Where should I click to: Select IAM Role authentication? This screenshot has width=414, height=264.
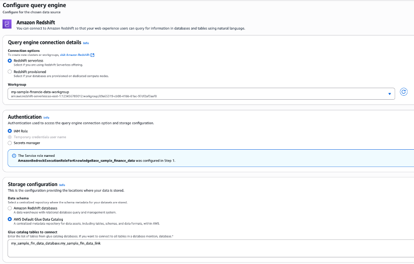click(x=9, y=131)
